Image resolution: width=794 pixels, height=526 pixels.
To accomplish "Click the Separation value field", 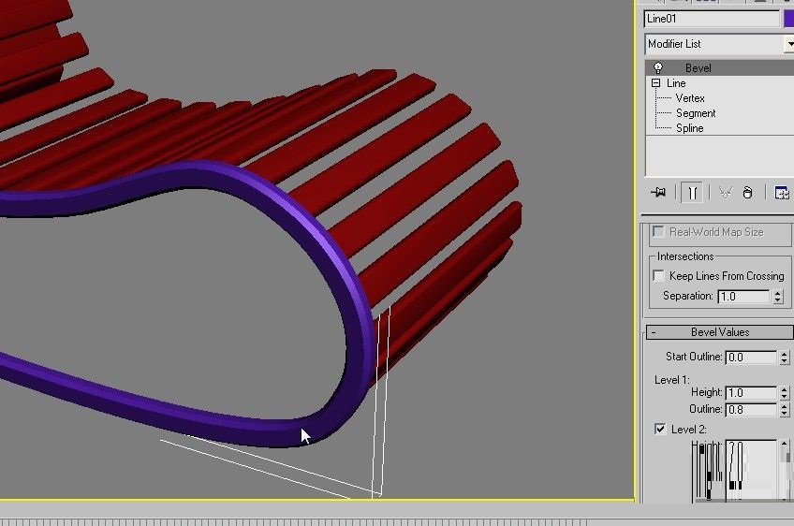I will click(743, 296).
